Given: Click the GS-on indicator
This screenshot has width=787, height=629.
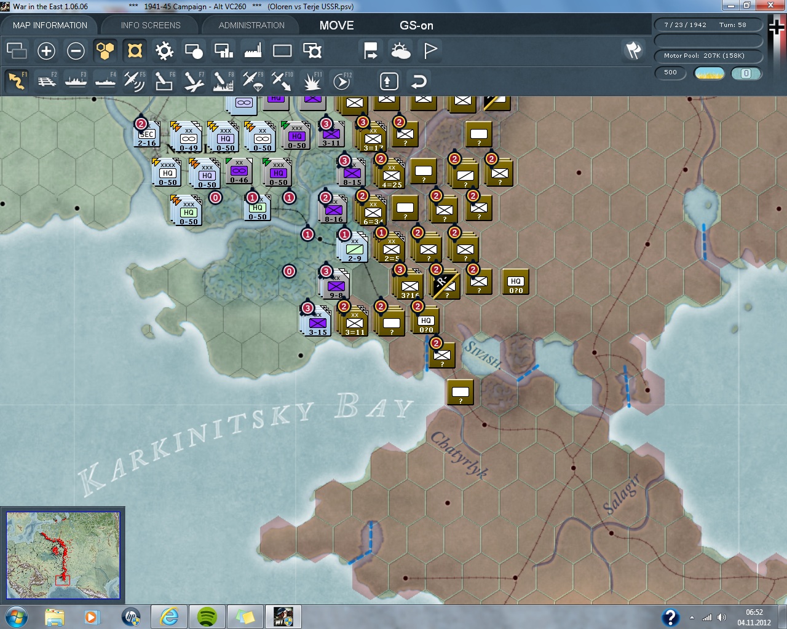Looking at the screenshot, I should [416, 25].
